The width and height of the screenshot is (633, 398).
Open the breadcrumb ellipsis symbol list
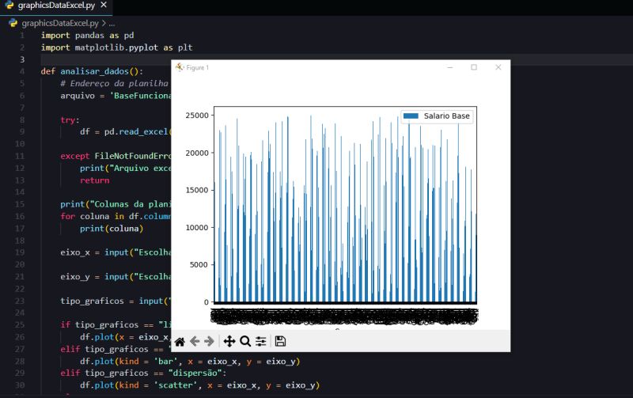coord(112,24)
